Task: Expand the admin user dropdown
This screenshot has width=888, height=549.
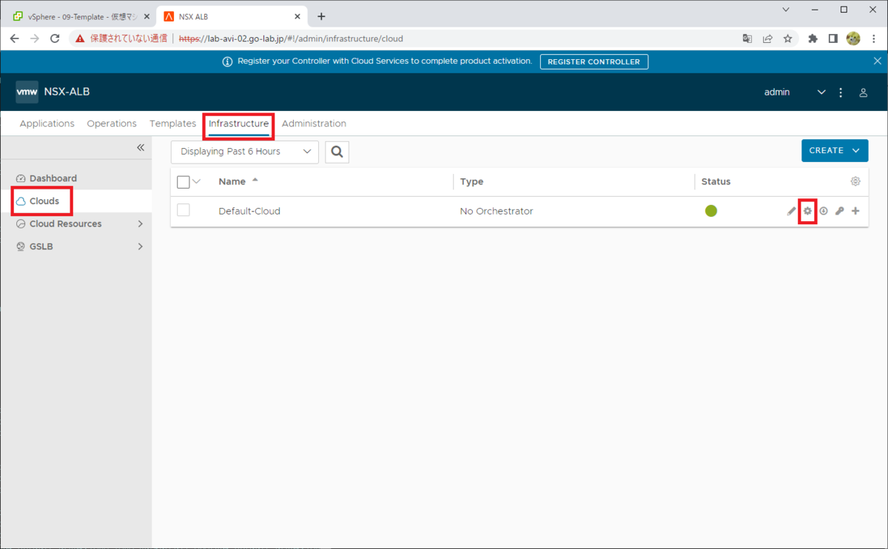Action: click(x=820, y=92)
